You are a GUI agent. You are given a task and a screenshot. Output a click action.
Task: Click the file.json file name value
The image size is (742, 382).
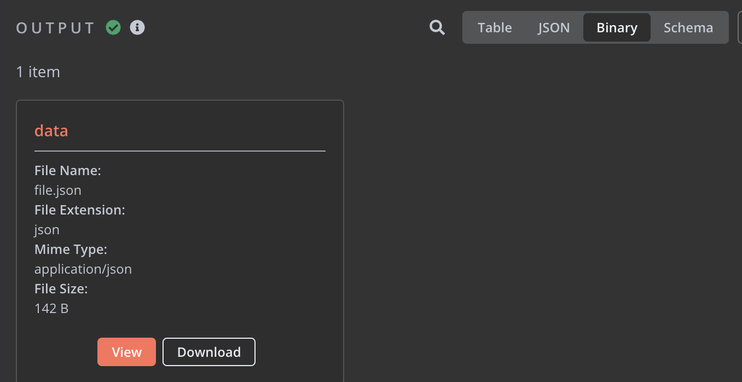[x=58, y=190]
